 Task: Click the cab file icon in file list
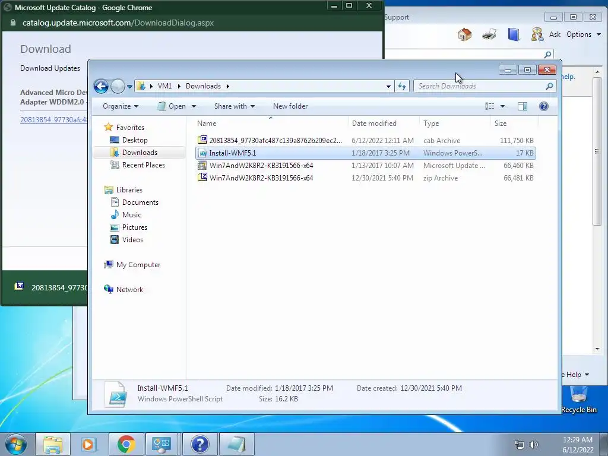coord(202,140)
